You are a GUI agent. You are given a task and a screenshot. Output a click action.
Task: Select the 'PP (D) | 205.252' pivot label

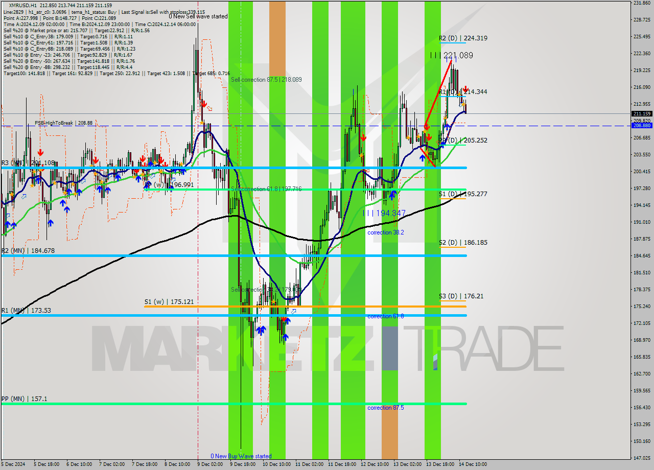(463, 140)
